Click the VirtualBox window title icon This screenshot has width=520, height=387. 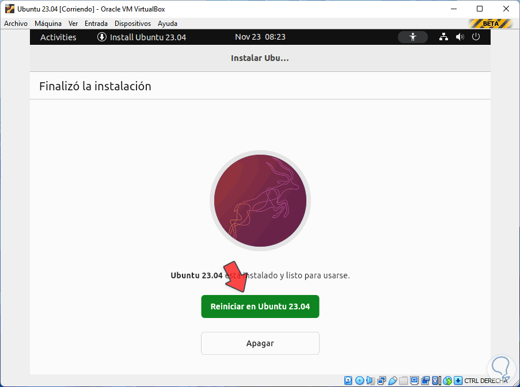click(10, 9)
